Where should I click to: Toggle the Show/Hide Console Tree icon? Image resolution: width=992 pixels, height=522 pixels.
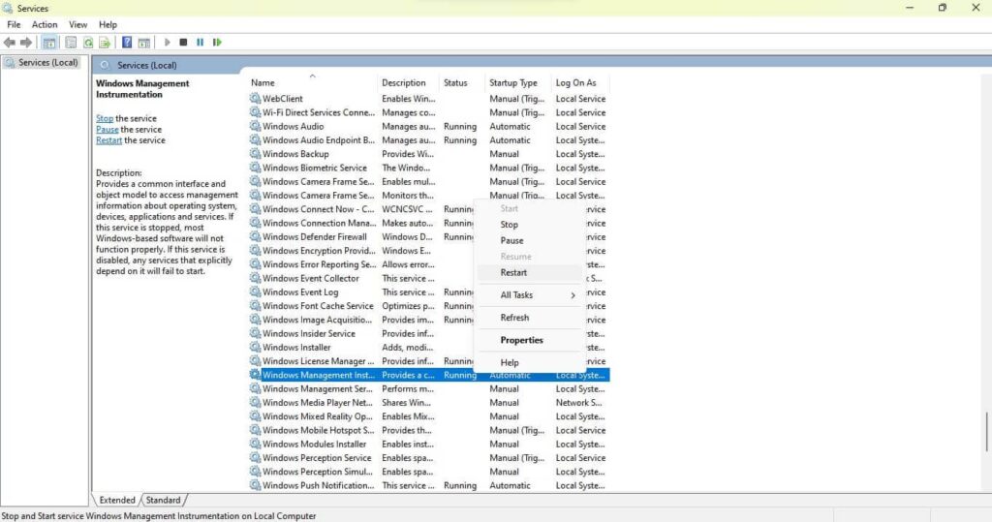[49, 43]
